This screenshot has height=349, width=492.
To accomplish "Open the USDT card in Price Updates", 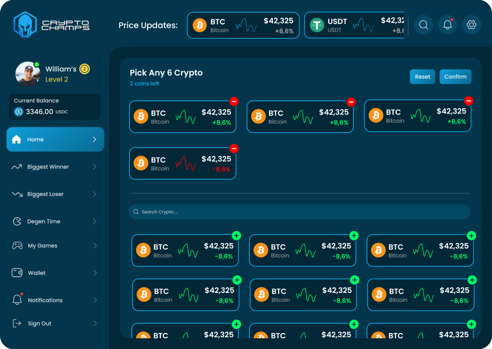I will (x=355, y=25).
